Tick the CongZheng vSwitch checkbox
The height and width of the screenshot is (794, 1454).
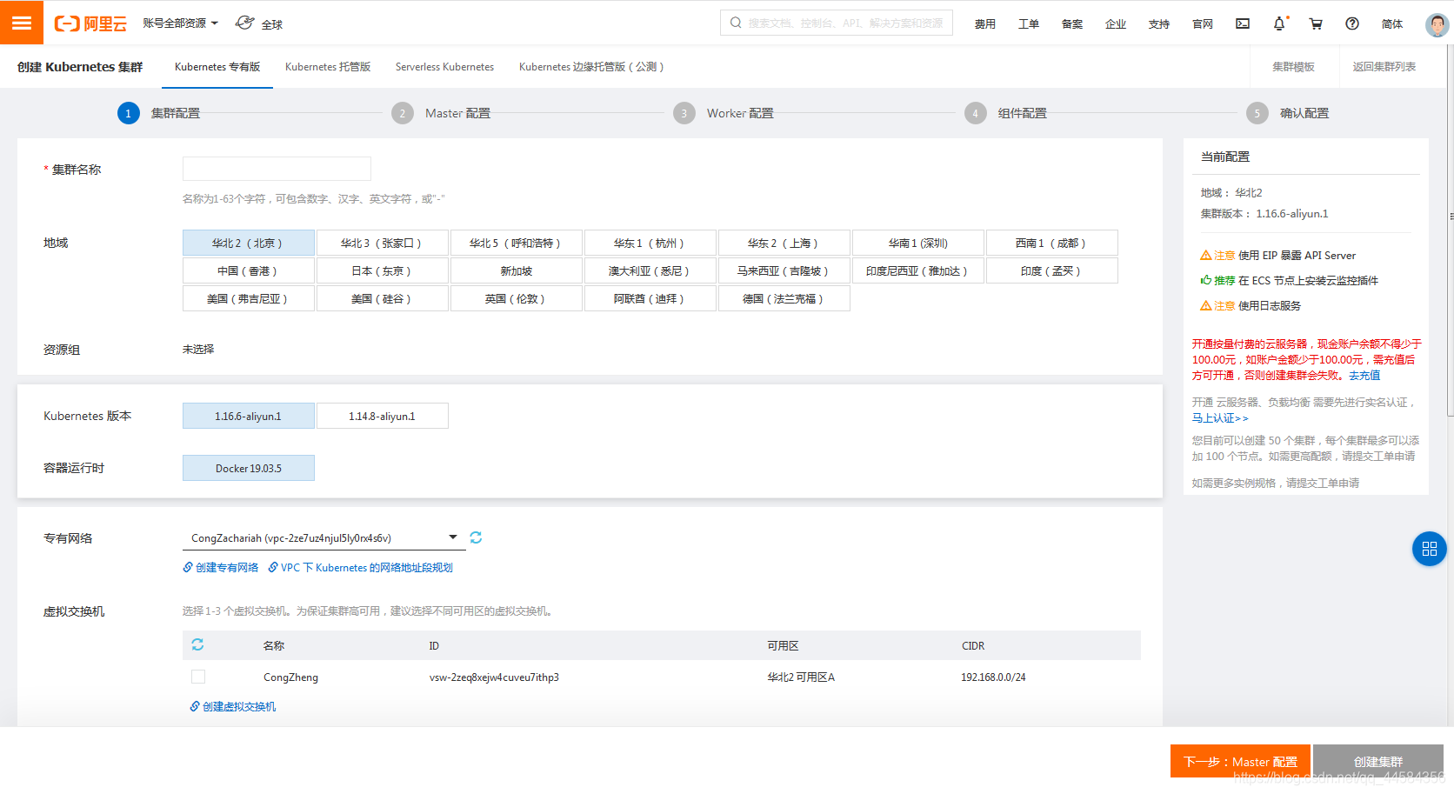click(x=198, y=677)
